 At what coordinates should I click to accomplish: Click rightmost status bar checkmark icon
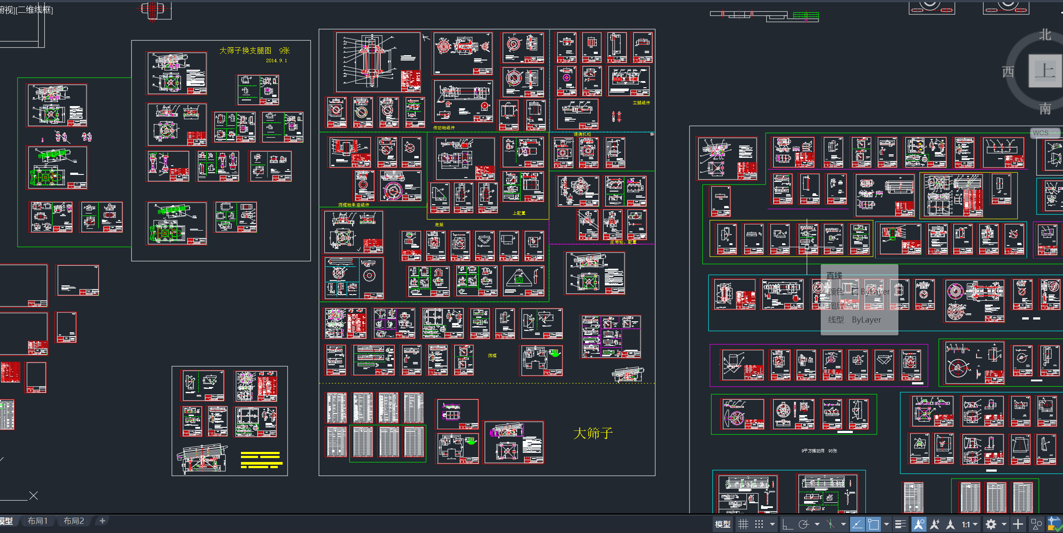[x=1055, y=524]
